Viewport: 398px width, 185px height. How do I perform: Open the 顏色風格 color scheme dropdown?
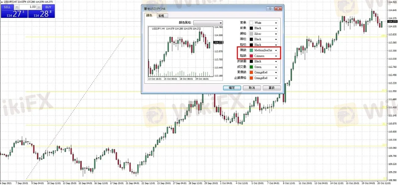tap(208, 23)
